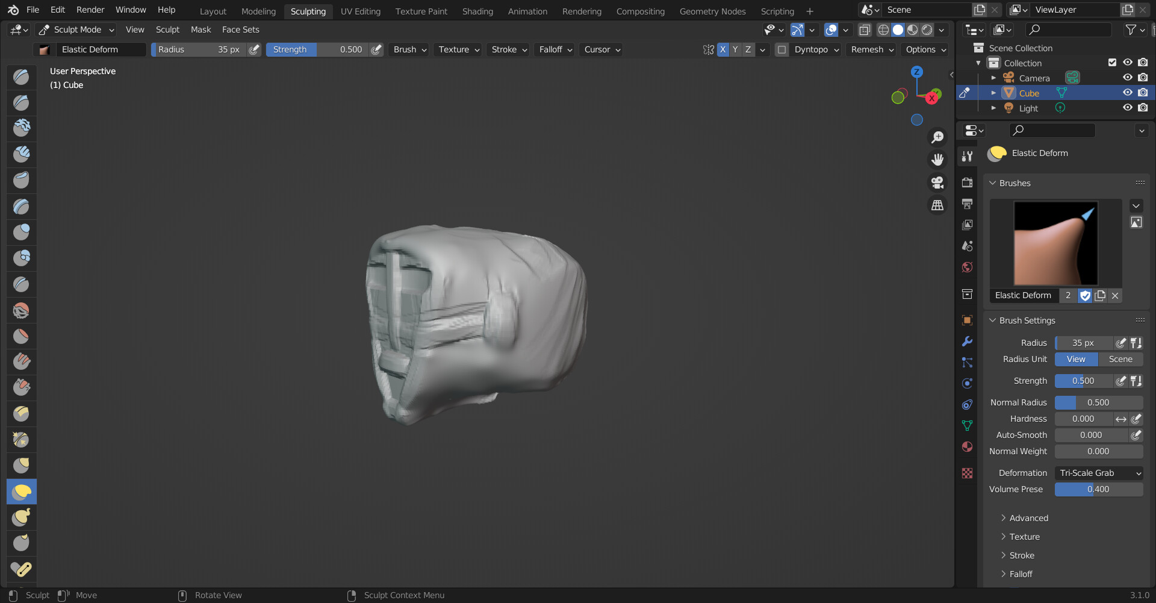Click the Scene button for Radius Unit
Image resolution: width=1156 pixels, height=603 pixels.
[1120, 359]
